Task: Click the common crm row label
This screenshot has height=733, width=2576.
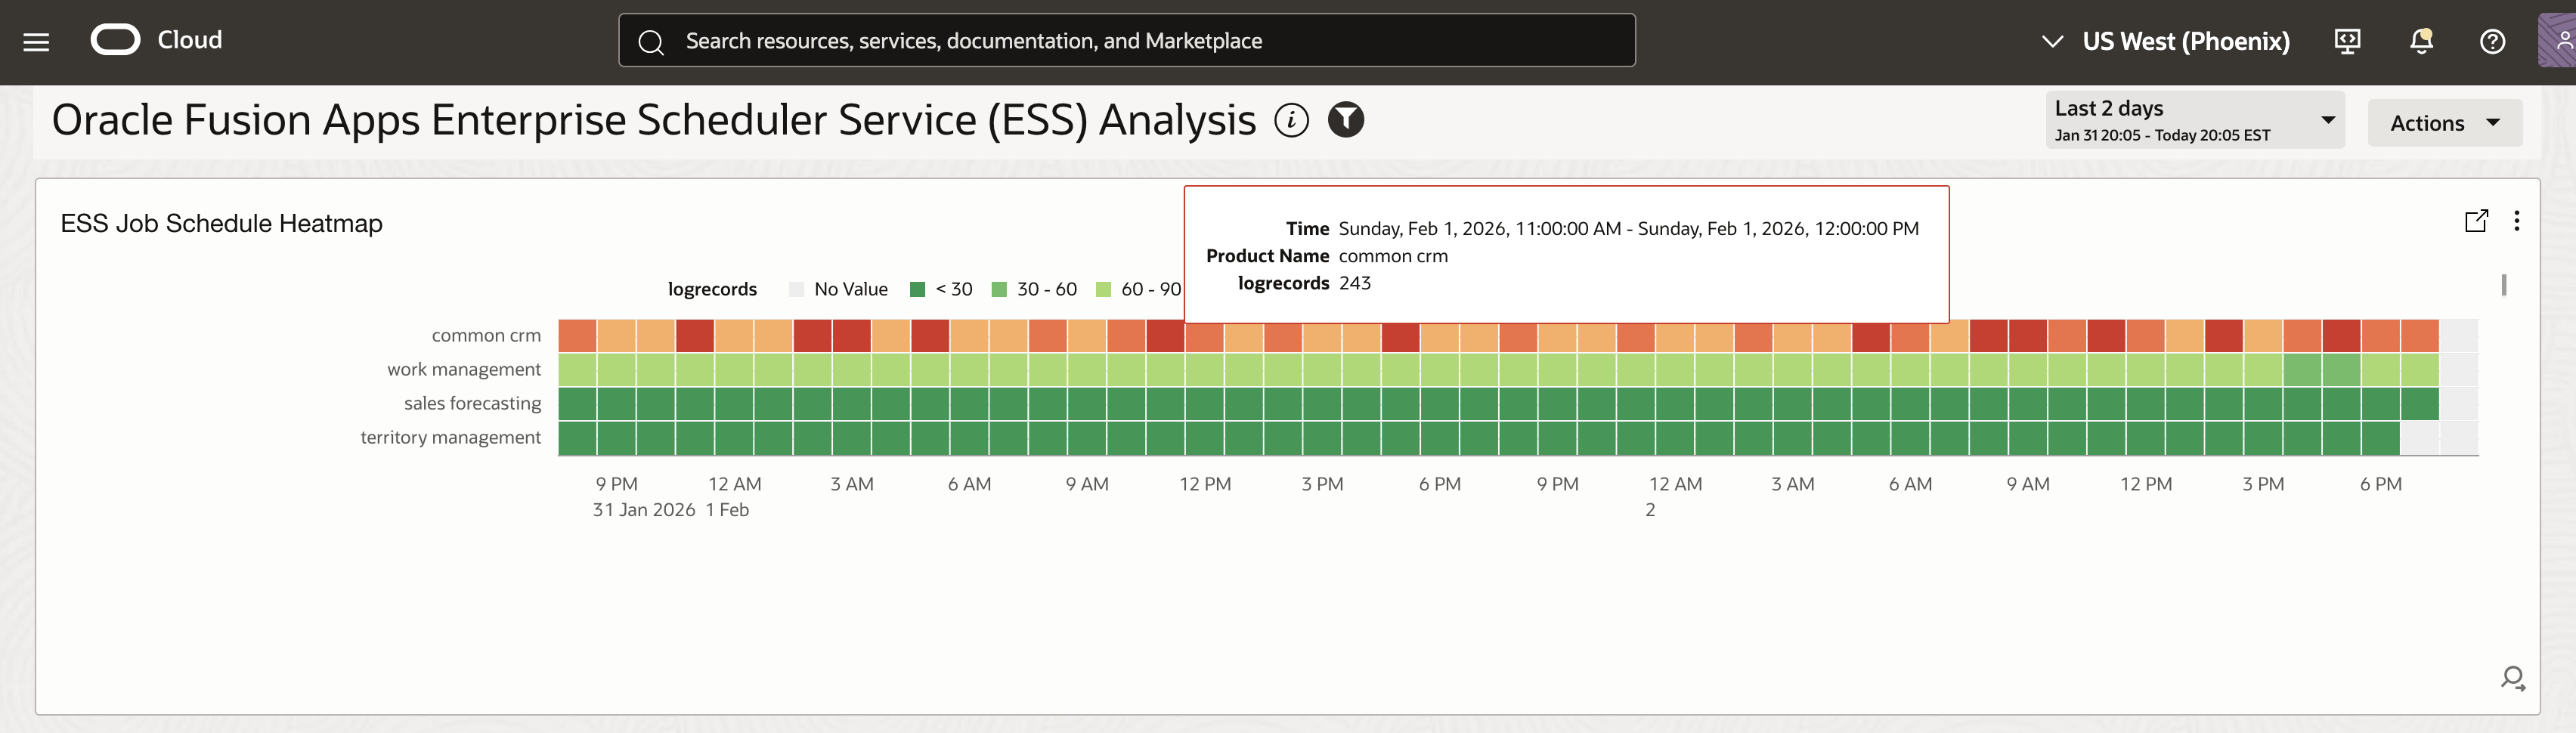Action: [487, 335]
